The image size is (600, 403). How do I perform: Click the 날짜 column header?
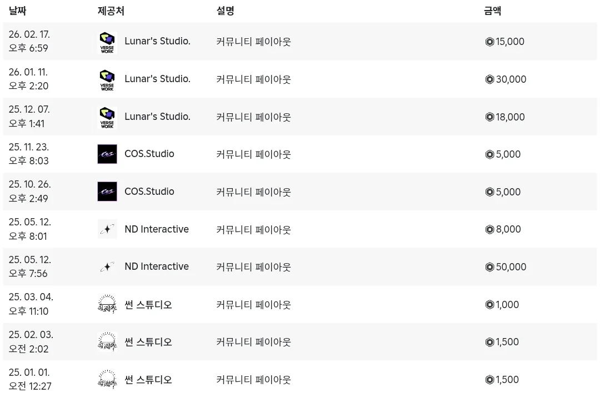tap(18, 11)
